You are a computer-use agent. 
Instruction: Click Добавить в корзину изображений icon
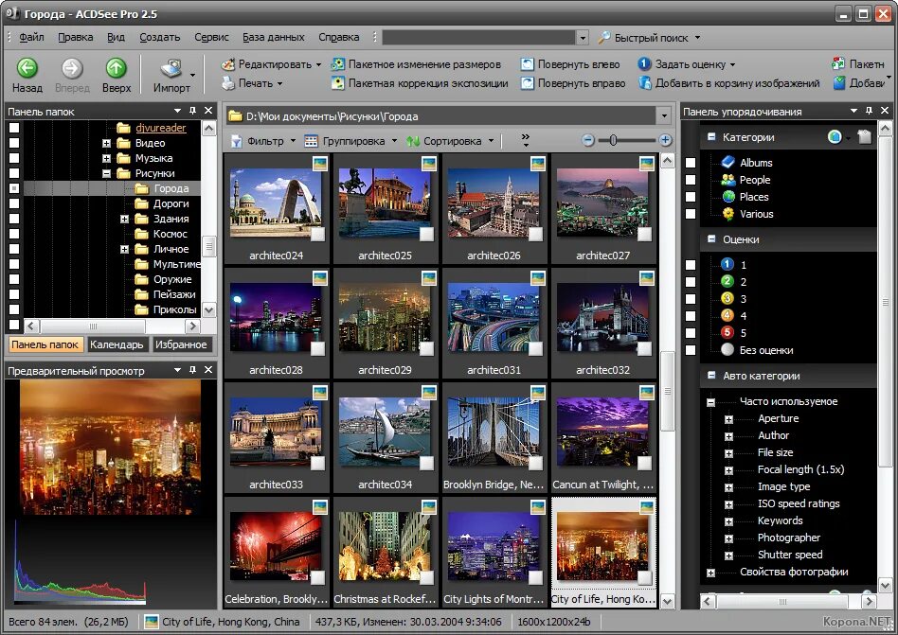645,83
